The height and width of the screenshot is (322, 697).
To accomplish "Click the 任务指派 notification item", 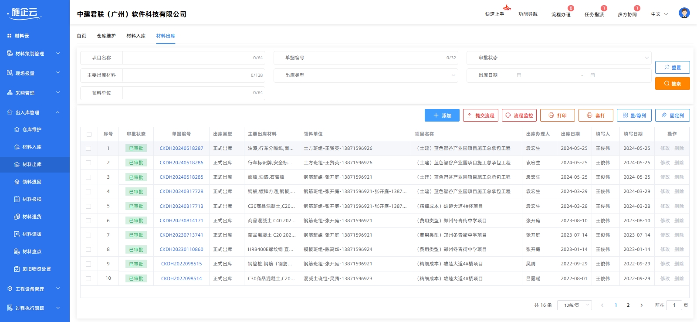I will tap(594, 14).
